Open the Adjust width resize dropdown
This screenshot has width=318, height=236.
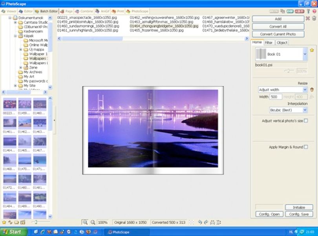pos(305,90)
